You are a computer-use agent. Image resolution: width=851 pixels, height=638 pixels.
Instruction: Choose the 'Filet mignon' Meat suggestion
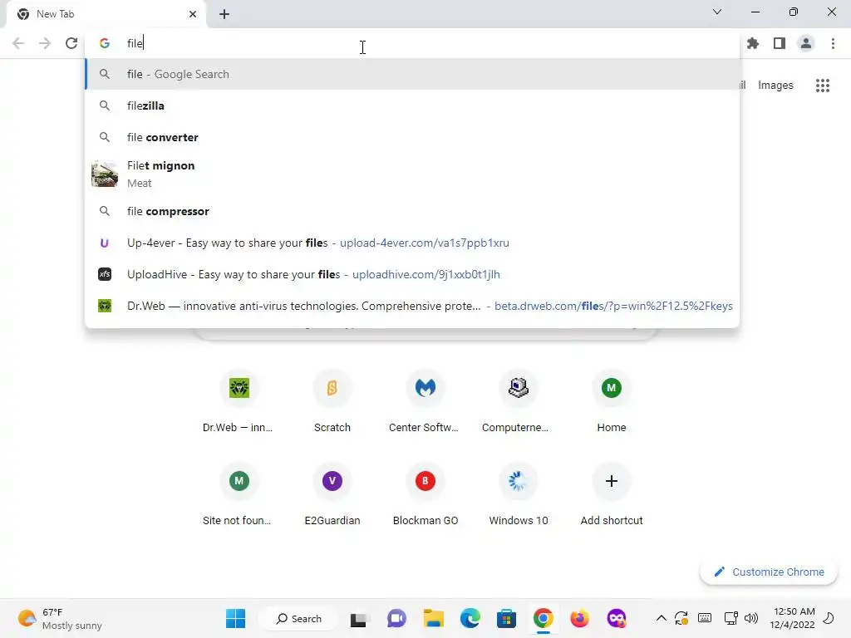click(x=412, y=174)
